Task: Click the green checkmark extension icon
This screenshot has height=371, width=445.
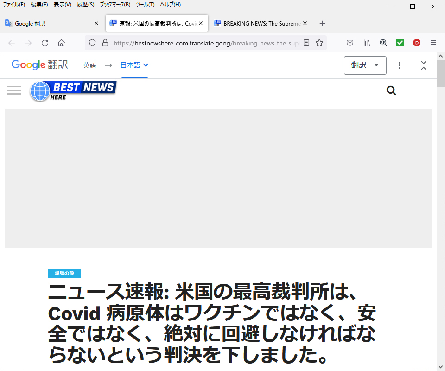Action: (x=400, y=43)
